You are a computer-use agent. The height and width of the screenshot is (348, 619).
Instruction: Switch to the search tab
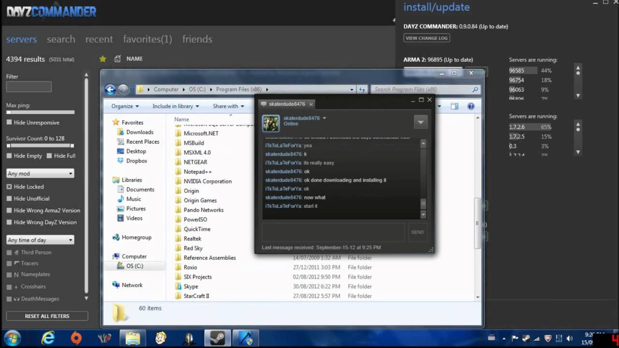tap(61, 39)
